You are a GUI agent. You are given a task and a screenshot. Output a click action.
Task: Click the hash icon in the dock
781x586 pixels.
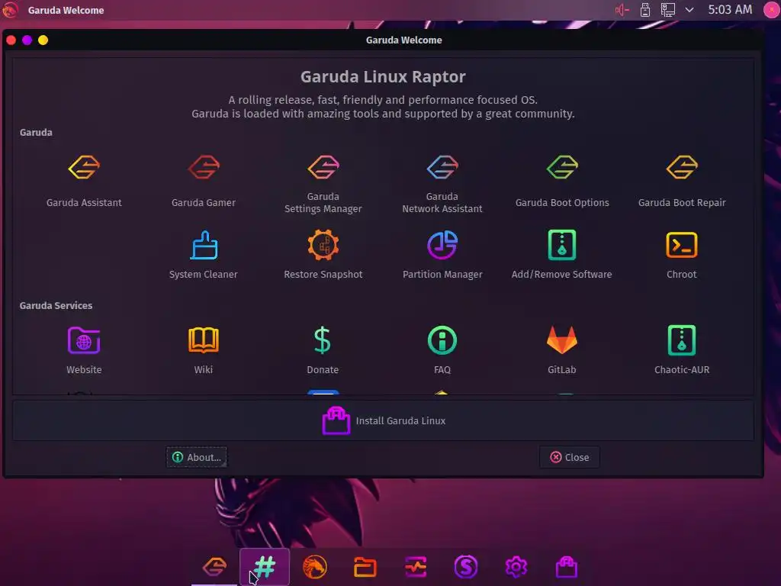[x=265, y=567]
